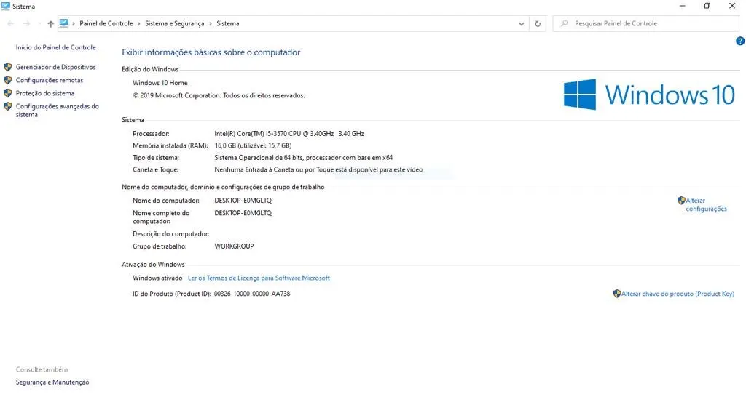Expand the chevron after Sistema e Segurança
The image size is (746, 397).
[211, 24]
